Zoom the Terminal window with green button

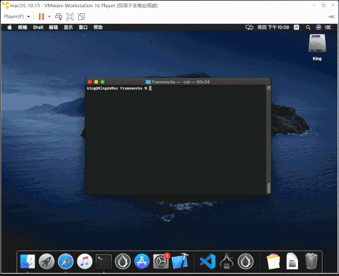click(102, 82)
